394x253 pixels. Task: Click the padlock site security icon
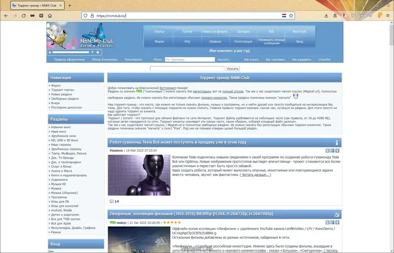pos(92,16)
